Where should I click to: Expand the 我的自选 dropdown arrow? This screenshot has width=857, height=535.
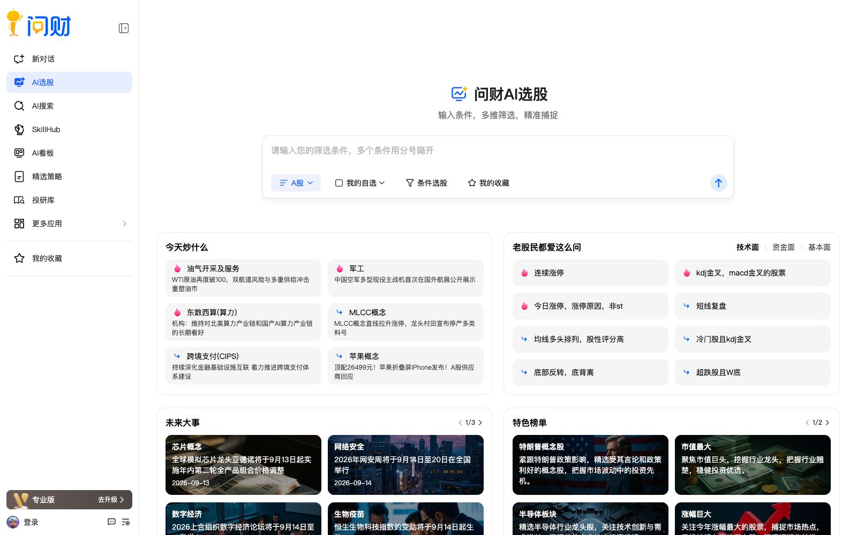click(x=382, y=183)
